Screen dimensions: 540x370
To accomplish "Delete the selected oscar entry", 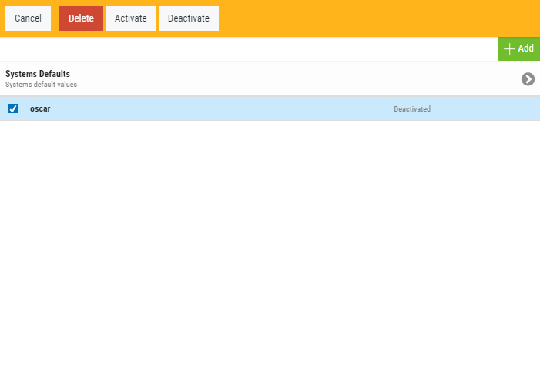I will pos(81,18).
